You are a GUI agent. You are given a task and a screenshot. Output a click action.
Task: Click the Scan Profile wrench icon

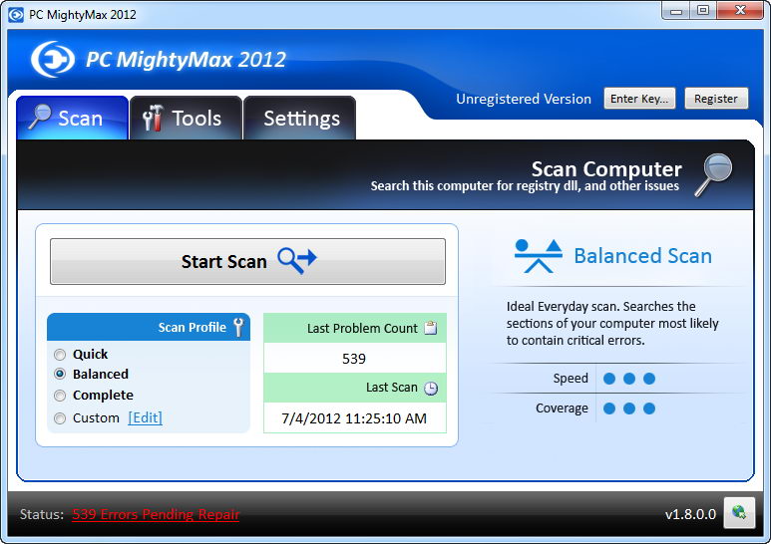coord(238,327)
